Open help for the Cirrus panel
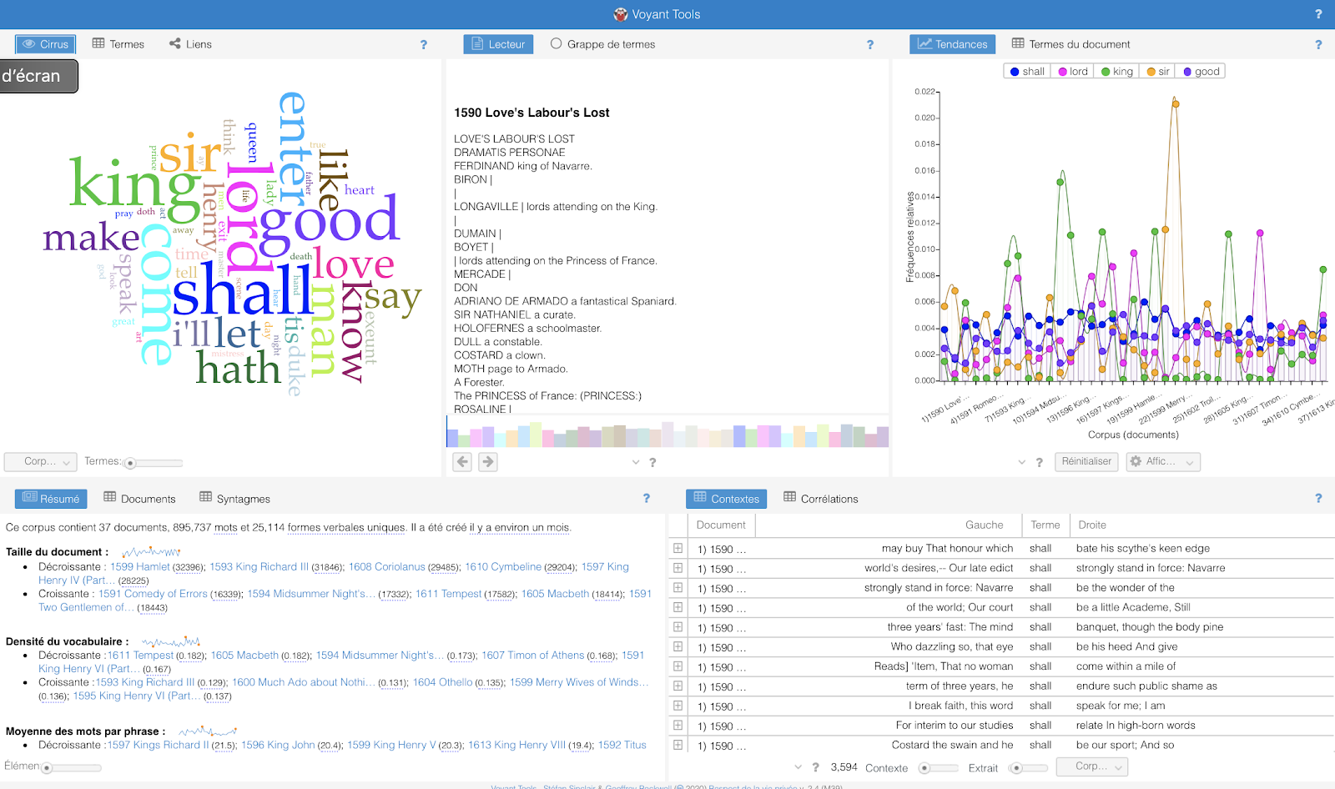This screenshot has height=789, width=1335. click(x=423, y=45)
